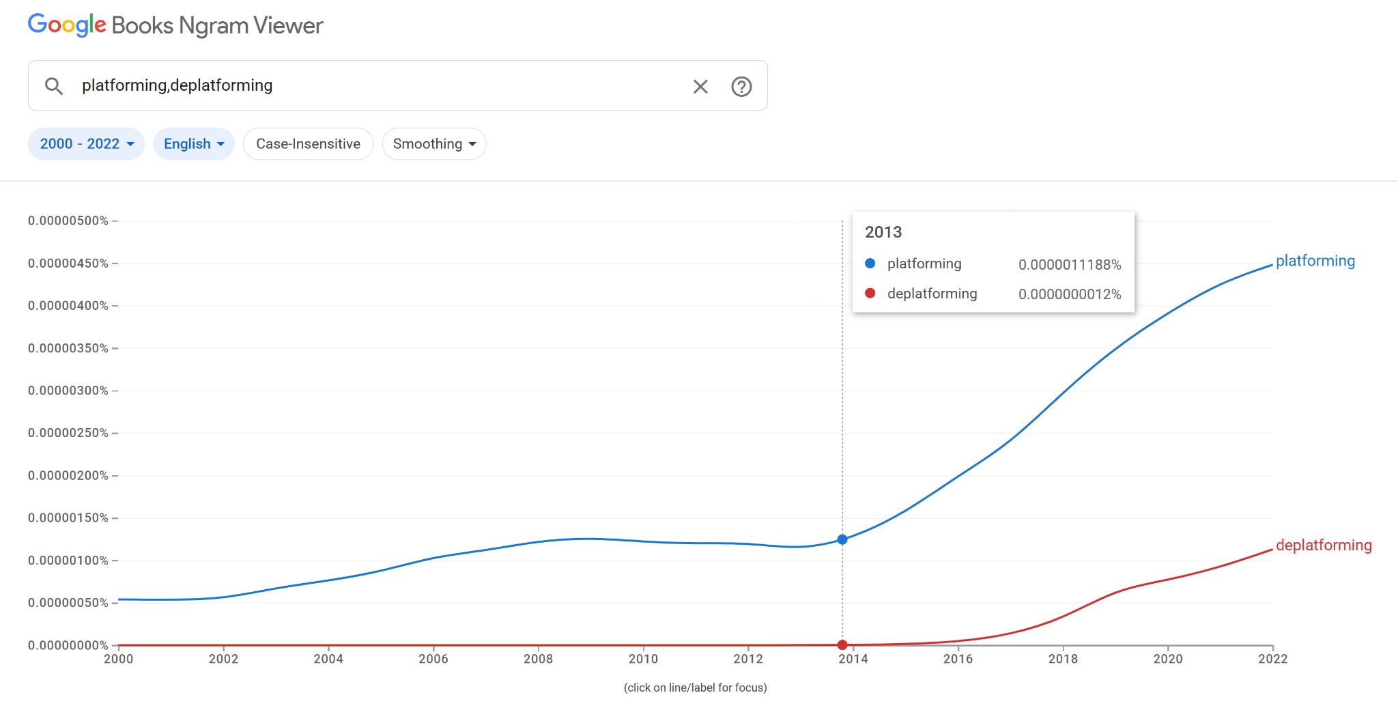Click the x-axis year label 2012
1398x708 pixels.
click(x=748, y=659)
